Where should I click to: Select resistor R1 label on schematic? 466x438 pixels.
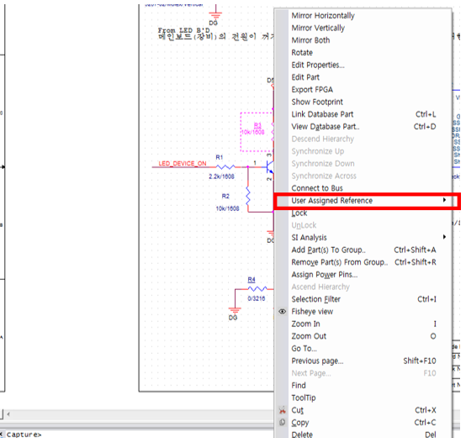pos(220,157)
